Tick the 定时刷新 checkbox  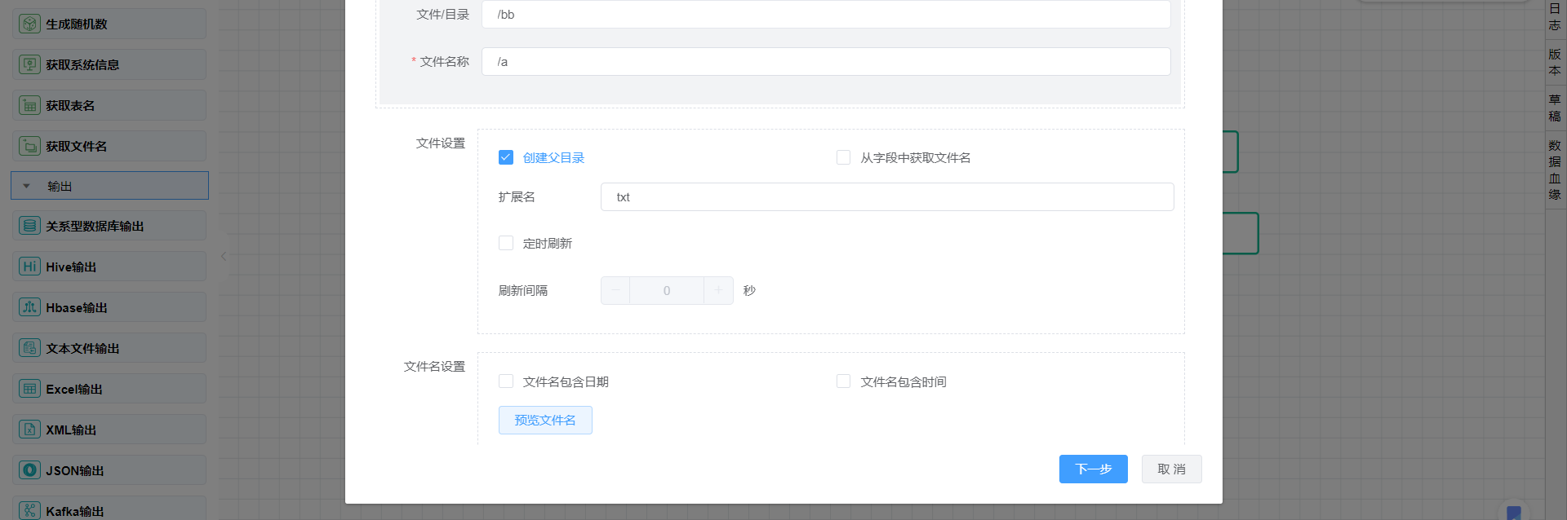(506, 243)
